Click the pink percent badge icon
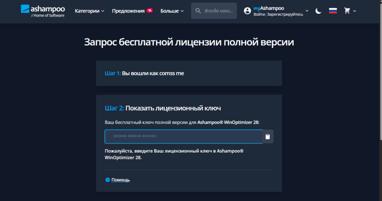Viewport: 382px width, 201px height. [149, 10]
